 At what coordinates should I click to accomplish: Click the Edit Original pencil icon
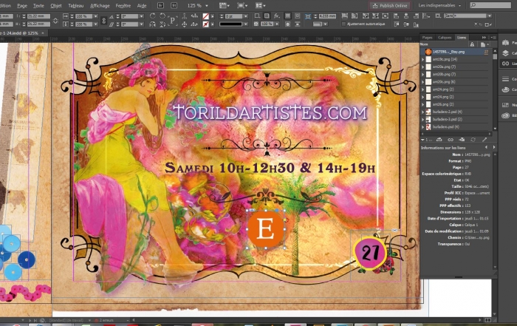point(485,140)
